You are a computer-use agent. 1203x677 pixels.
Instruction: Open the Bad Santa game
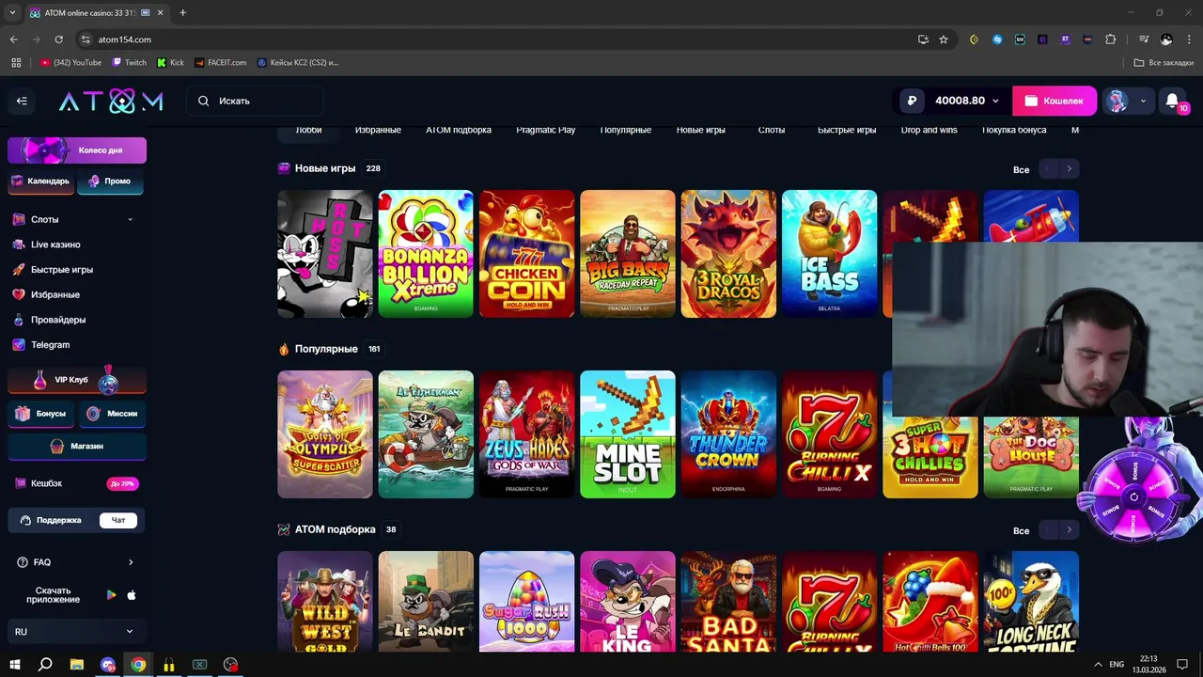click(x=728, y=602)
